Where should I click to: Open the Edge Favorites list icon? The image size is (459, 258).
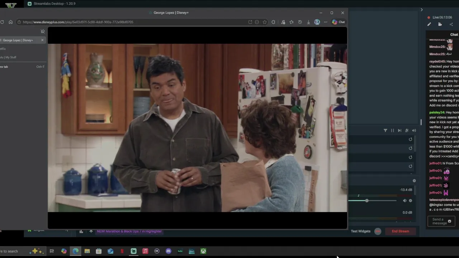coord(292,22)
